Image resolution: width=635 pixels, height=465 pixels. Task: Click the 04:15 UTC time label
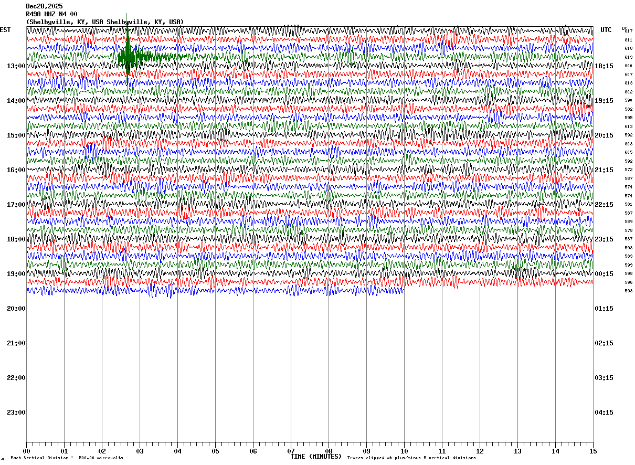tap(604, 413)
